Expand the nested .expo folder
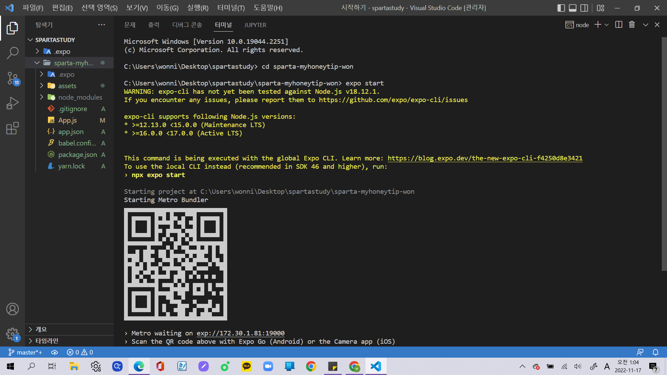667x375 pixels. (x=69, y=74)
